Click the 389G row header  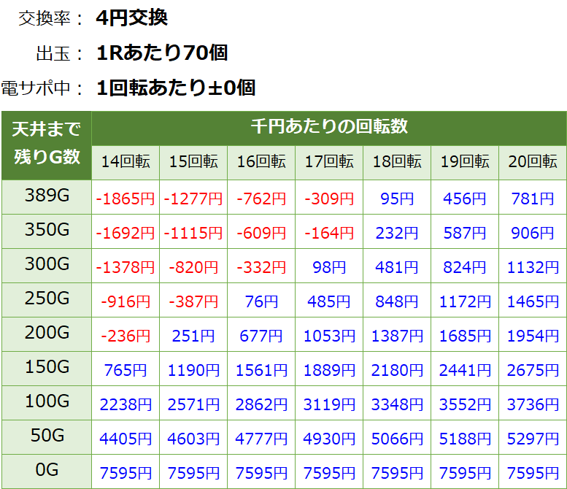pos(47,197)
